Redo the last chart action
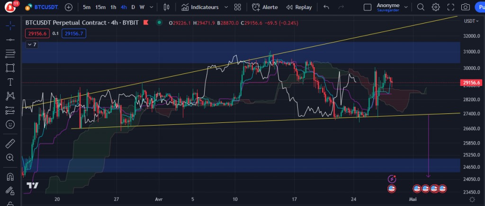Screen dimensions: 485x206 point(341,7)
